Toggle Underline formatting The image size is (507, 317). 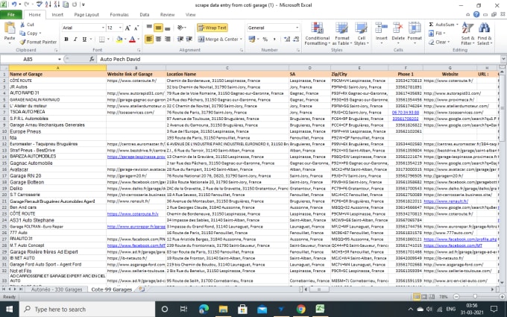84,39
